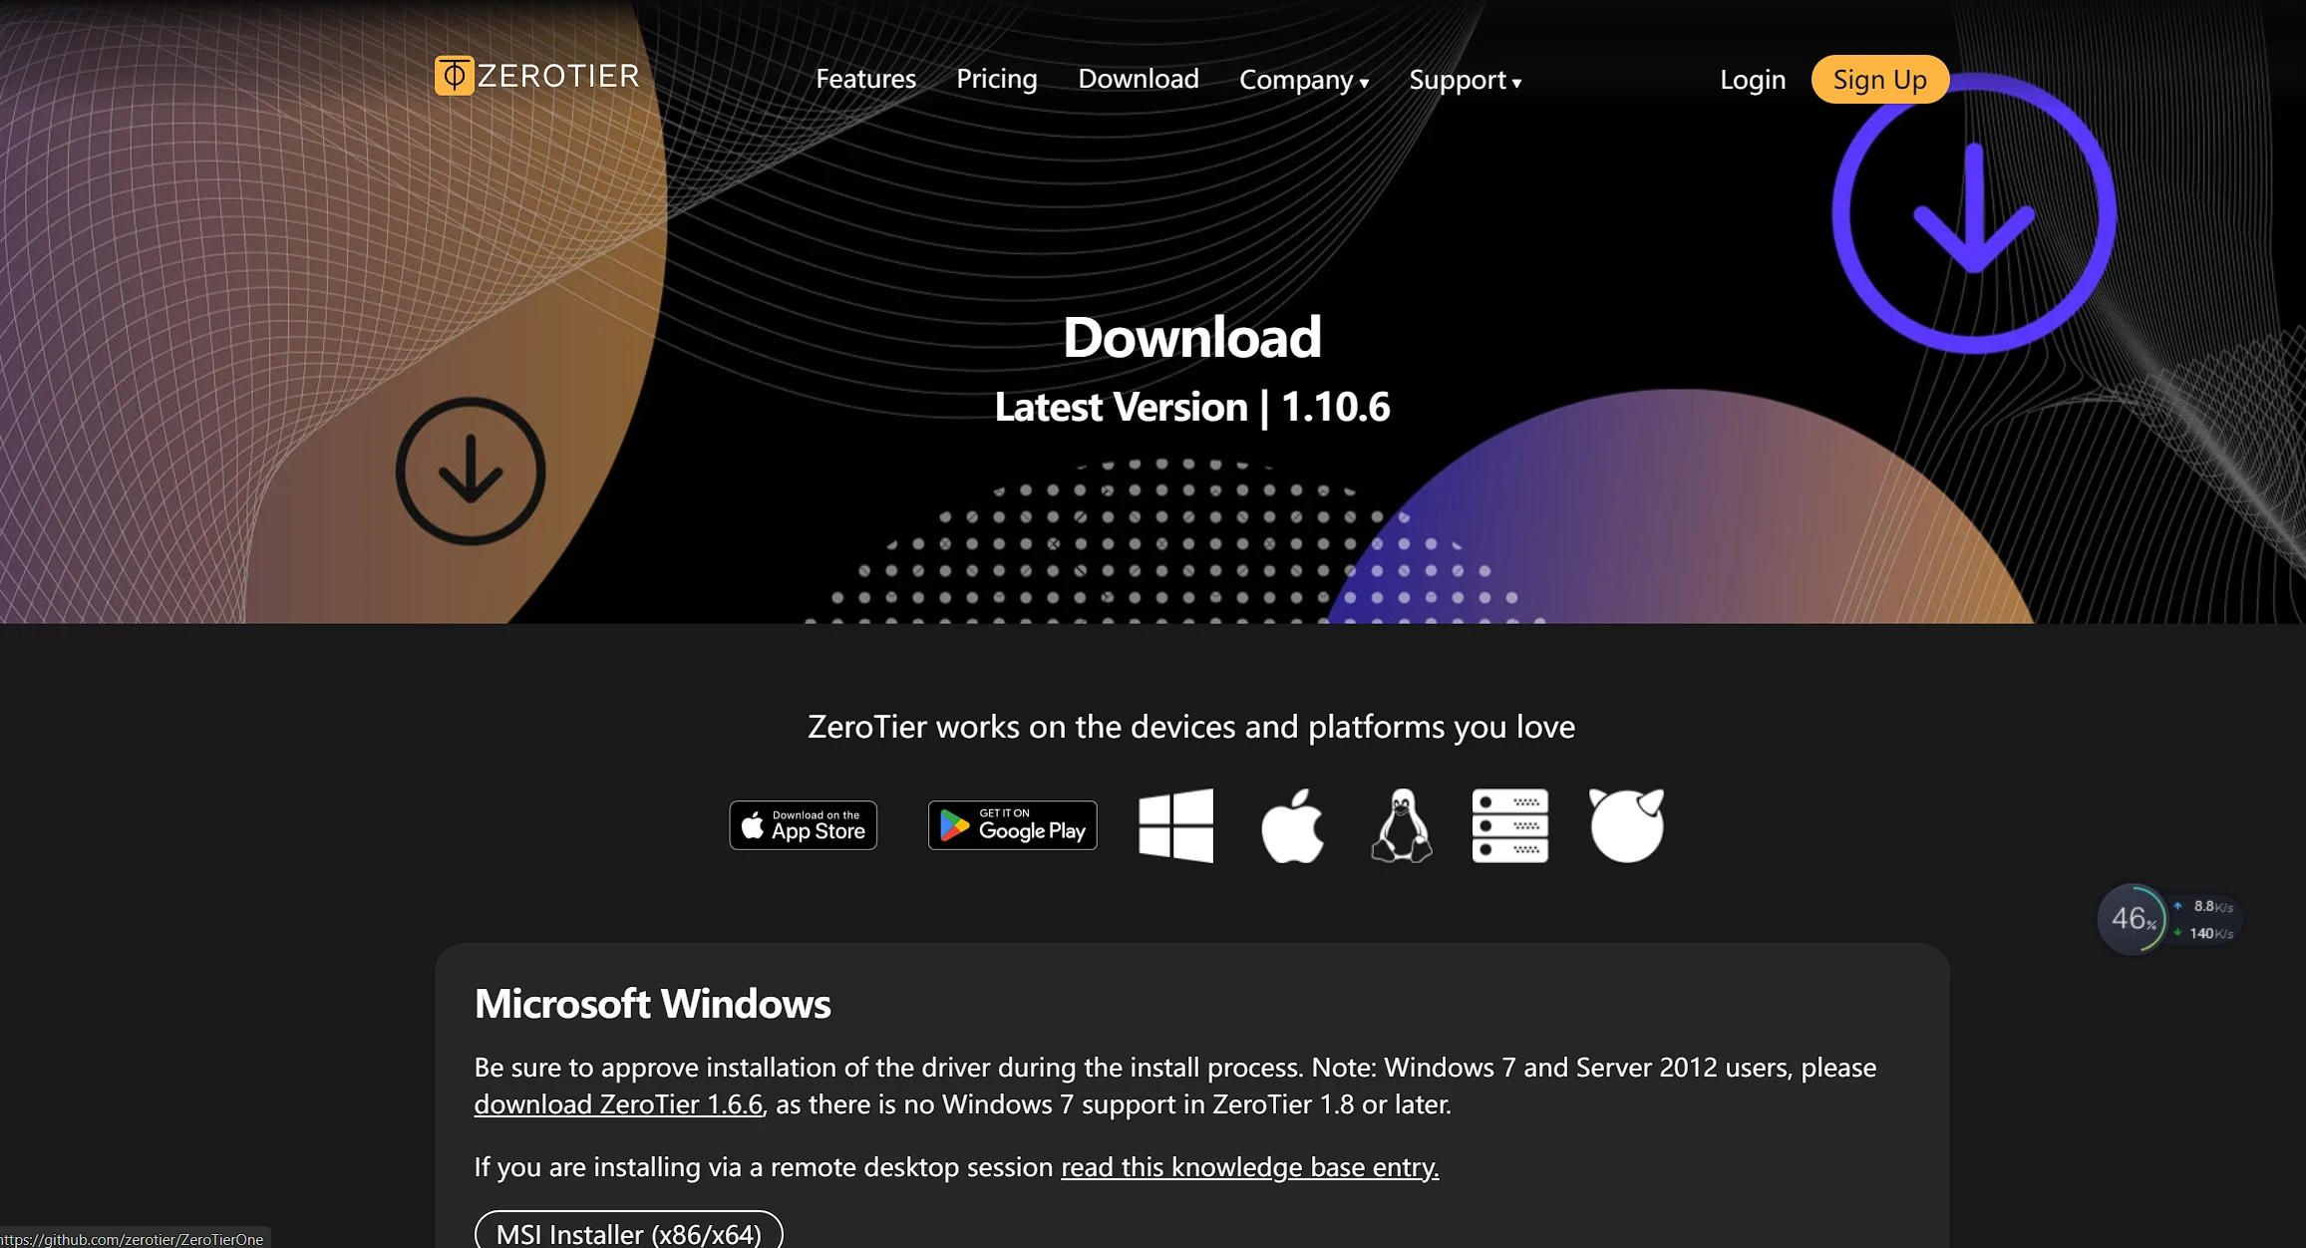This screenshot has width=2306, height=1248.
Task: Click the Windows platform icon
Action: click(x=1175, y=823)
